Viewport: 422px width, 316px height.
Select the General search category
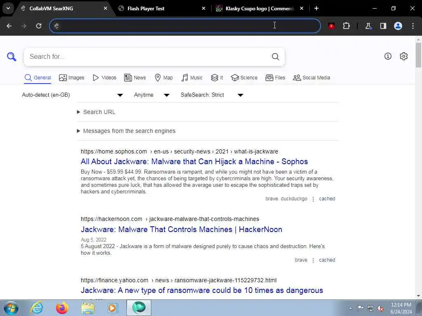[x=38, y=78]
